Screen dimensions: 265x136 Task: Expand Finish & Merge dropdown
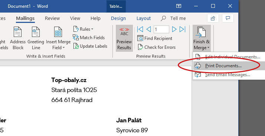click(202, 38)
